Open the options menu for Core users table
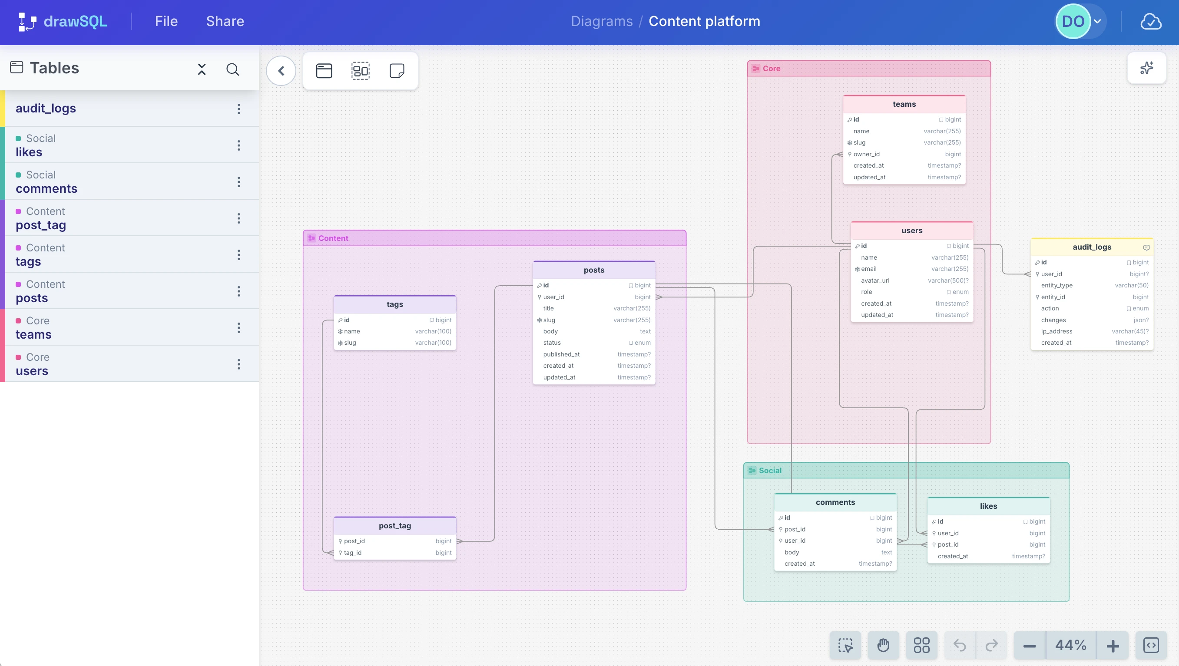This screenshot has width=1179, height=666. pyautogui.click(x=239, y=364)
